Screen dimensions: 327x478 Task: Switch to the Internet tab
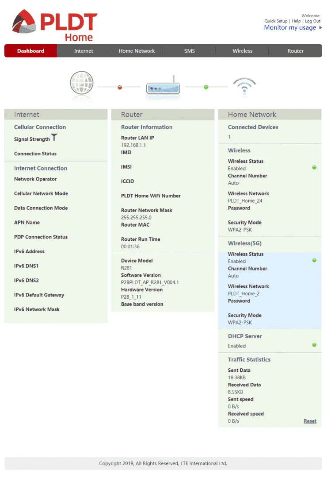(x=84, y=51)
